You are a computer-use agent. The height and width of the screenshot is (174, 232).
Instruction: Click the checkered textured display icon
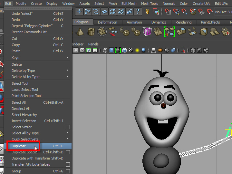(131, 50)
